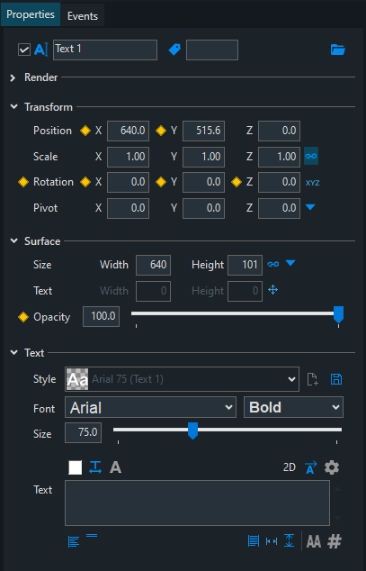Focus the empty tag field
The width and height of the screenshot is (366, 571).
212,50
